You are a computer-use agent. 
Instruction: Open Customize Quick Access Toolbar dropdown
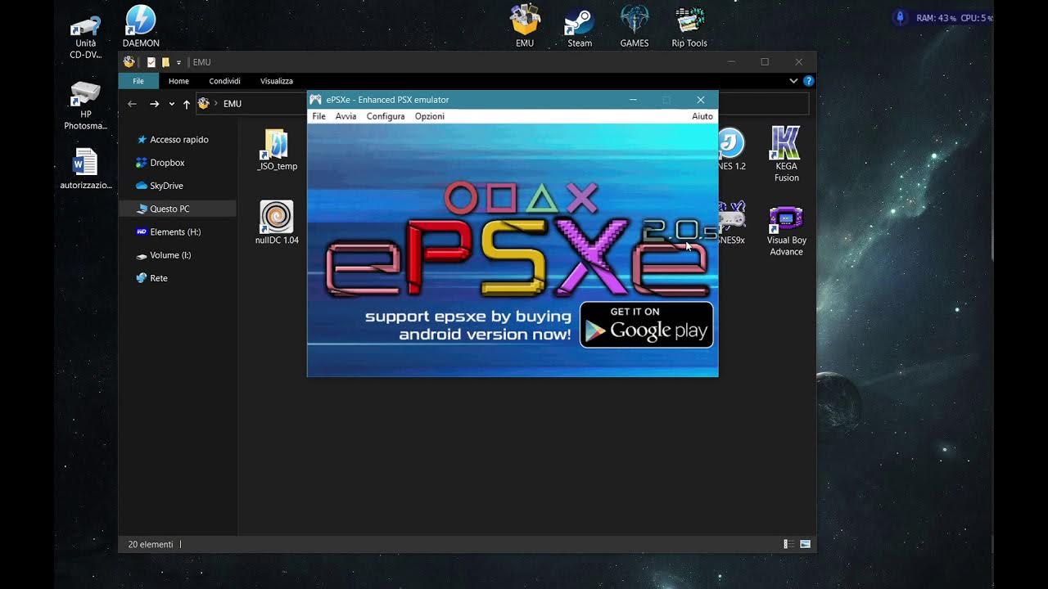pos(178,62)
